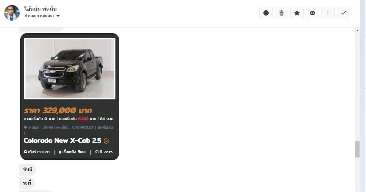366x192 pixels.
Task: Expand the conversation settings dropdown arrow
Action: 58,16
